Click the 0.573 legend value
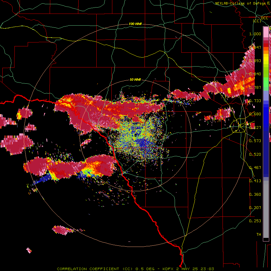 (255, 141)
